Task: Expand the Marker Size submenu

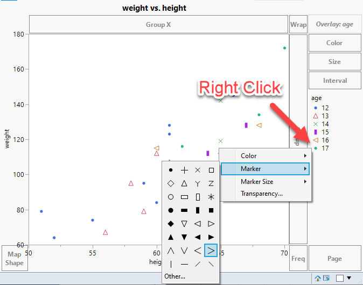Action: pos(265,182)
